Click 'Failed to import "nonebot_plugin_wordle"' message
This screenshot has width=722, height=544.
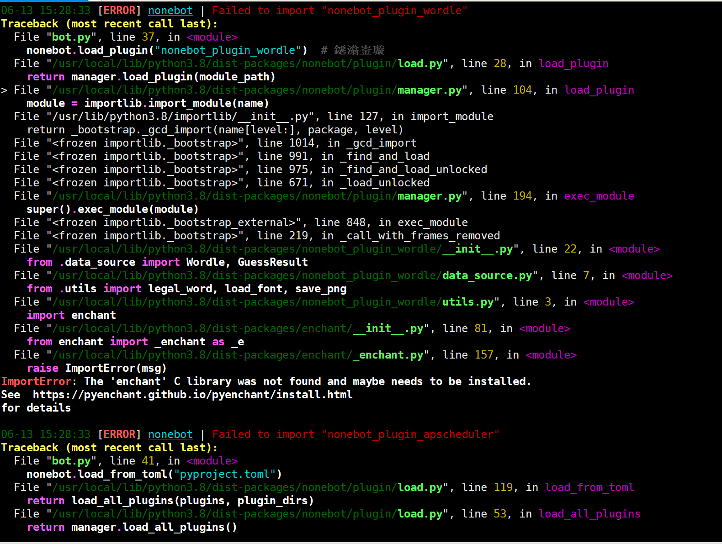click(x=340, y=11)
